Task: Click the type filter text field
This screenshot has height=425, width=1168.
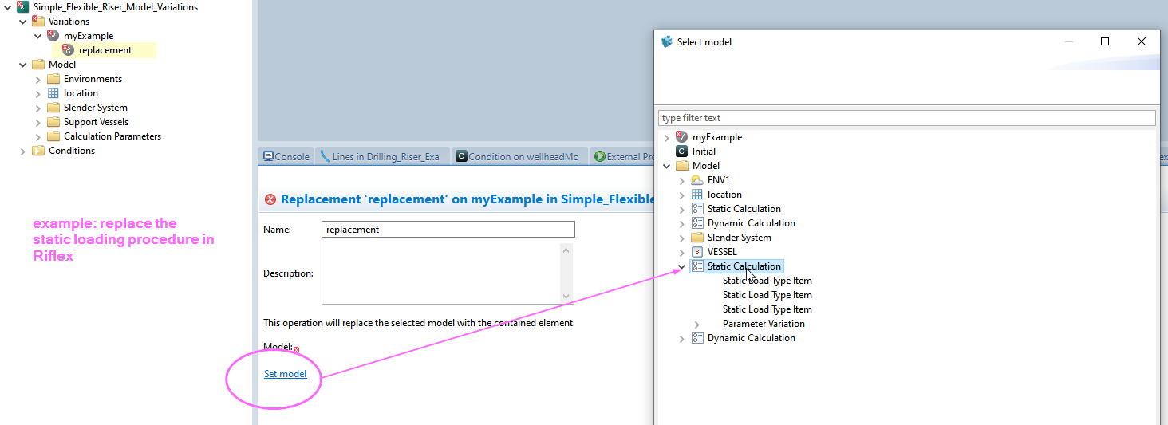Action: point(906,118)
